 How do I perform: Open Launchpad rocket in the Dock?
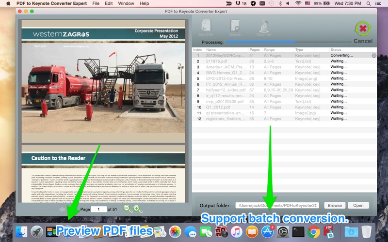tap(37, 232)
